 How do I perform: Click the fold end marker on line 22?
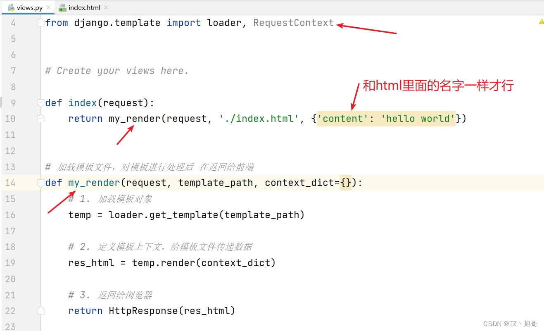(40, 311)
